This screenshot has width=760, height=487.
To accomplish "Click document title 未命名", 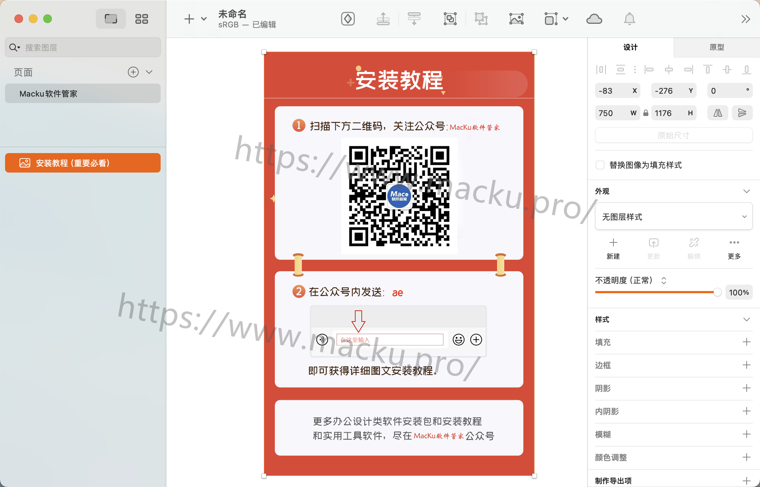I will 232,14.
